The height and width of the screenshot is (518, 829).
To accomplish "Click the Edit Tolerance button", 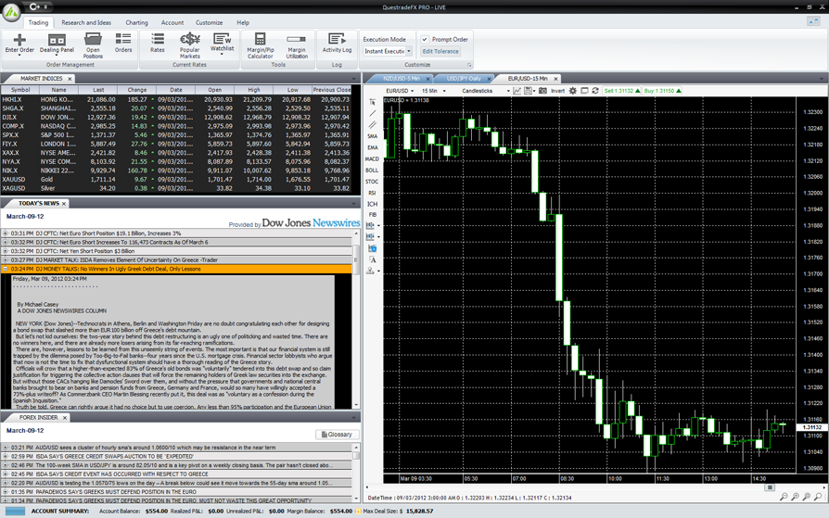I will tap(440, 51).
